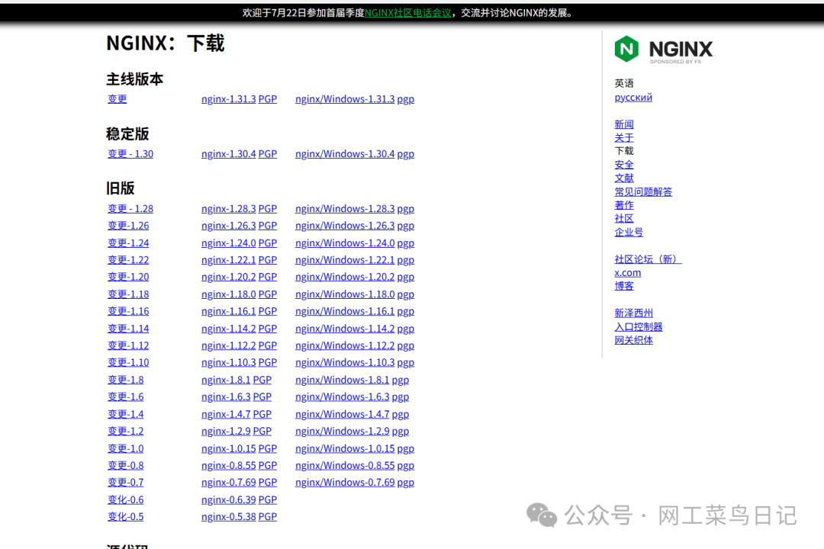The width and height of the screenshot is (824, 549).
Task: Open the 文献 documentation page
Action: click(624, 178)
